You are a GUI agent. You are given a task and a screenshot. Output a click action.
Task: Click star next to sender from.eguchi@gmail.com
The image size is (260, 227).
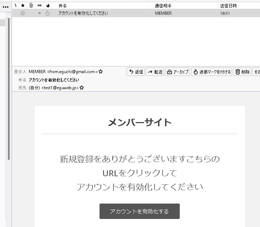101,72
